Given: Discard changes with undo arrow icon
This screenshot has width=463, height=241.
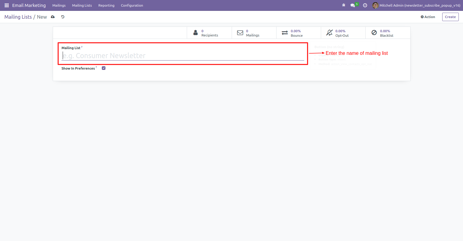Looking at the screenshot, I should 63,17.
